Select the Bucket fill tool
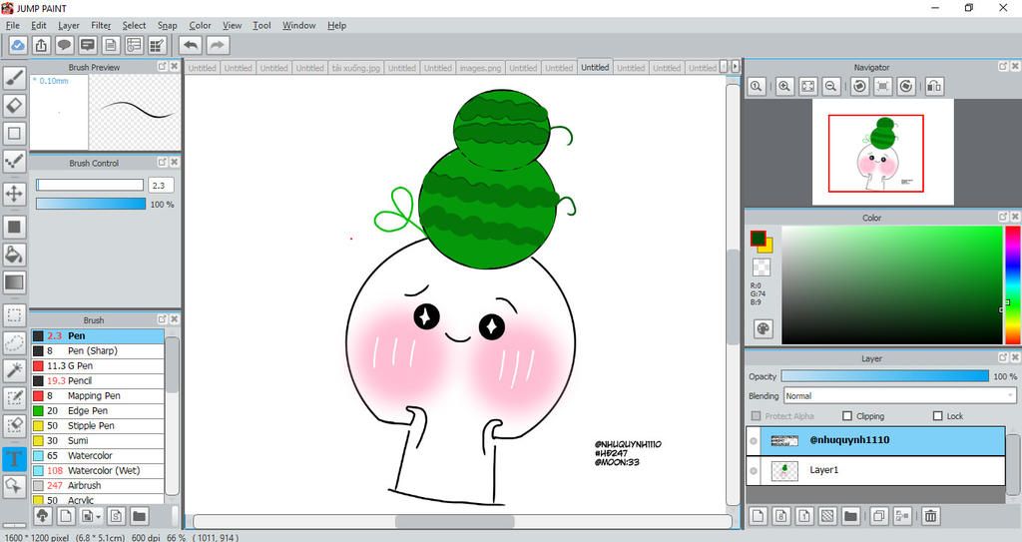The image size is (1022, 542). coord(15,255)
